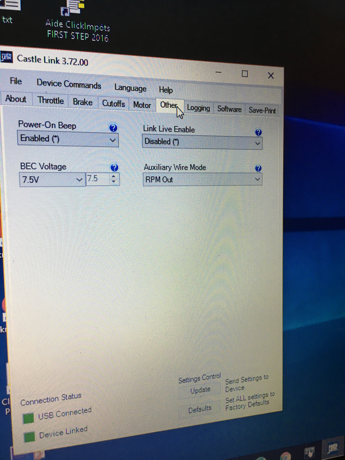345x460 pixels.
Task: Click into the BEC Voltage 7.5 number field
Action: coord(98,179)
